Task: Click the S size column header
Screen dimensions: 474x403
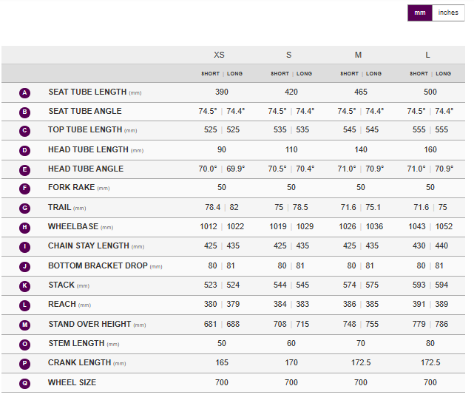Action: [289, 55]
